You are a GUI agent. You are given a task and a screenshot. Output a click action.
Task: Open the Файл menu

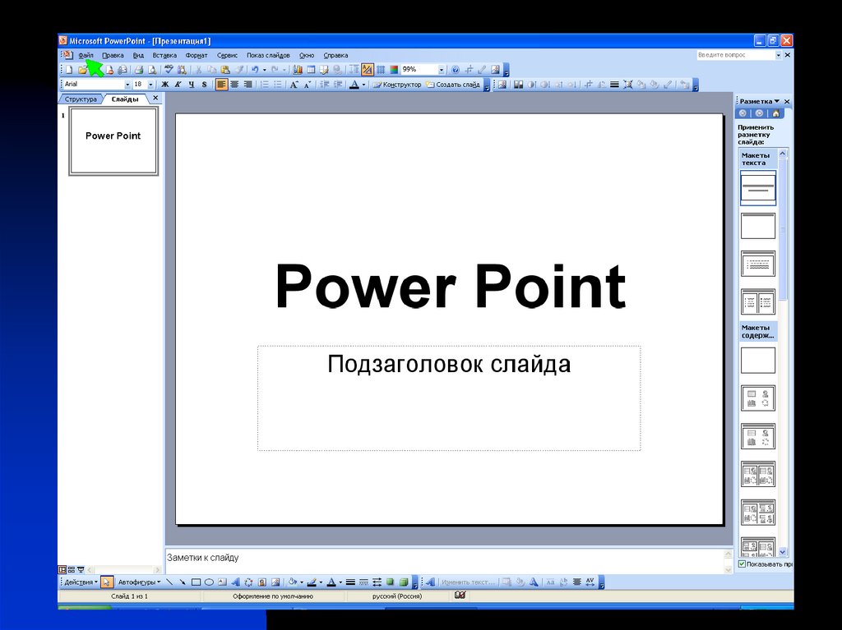pos(86,55)
